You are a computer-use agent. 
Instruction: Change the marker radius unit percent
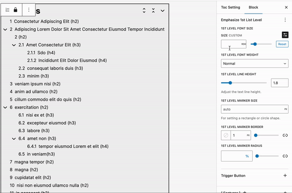click(x=247, y=156)
